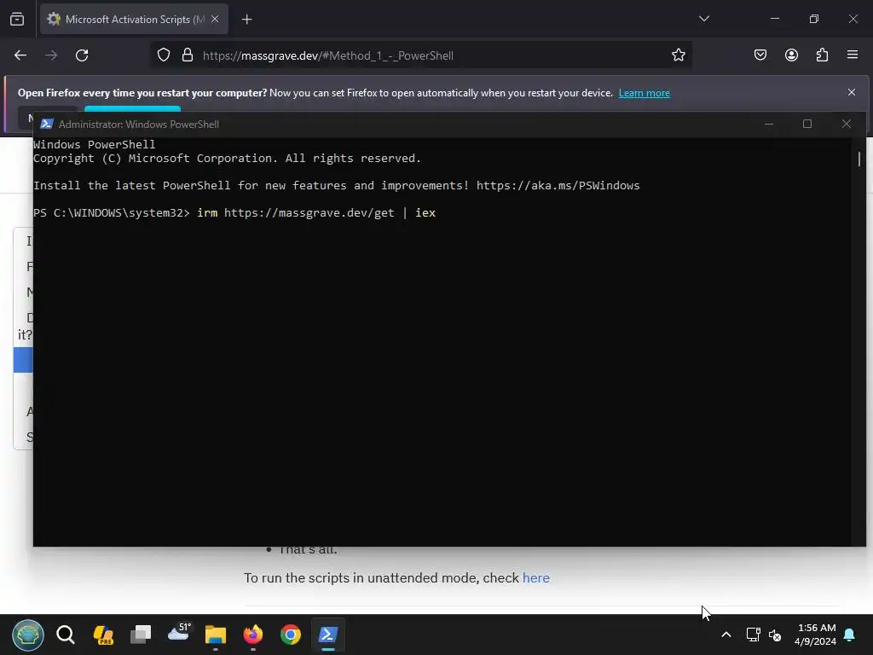This screenshot has width=873, height=655.
Task: Open the notification bell
Action: tap(850, 635)
